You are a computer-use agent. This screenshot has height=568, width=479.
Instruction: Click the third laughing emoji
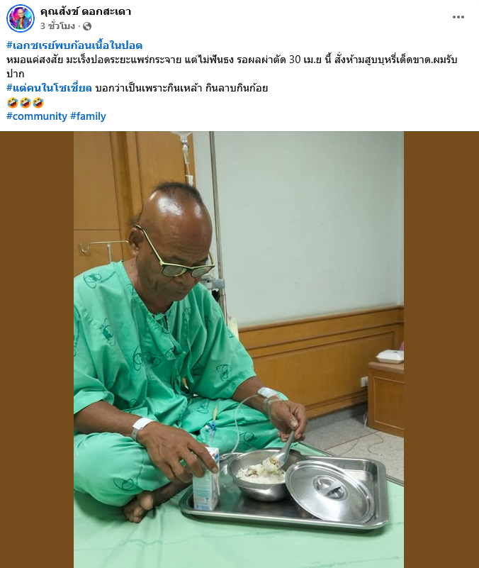(38, 103)
